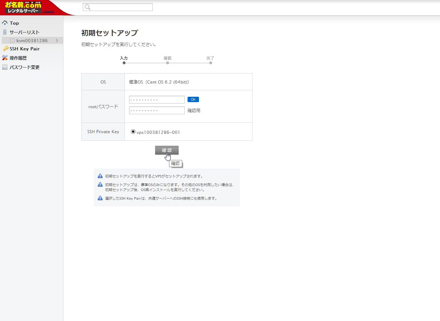The width and height of the screenshot is (440, 321).
Task: Click the 確認 button
Action: click(x=167, y=150)
